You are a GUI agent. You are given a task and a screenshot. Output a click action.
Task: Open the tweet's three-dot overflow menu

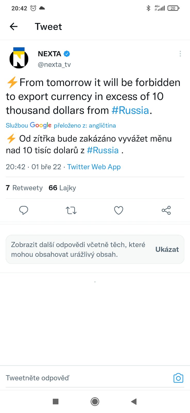pos(180,54)
